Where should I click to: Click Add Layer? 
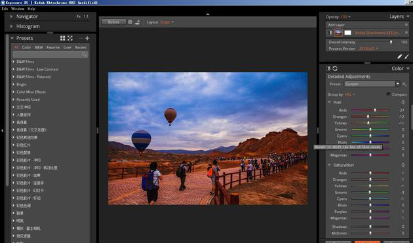336,25
